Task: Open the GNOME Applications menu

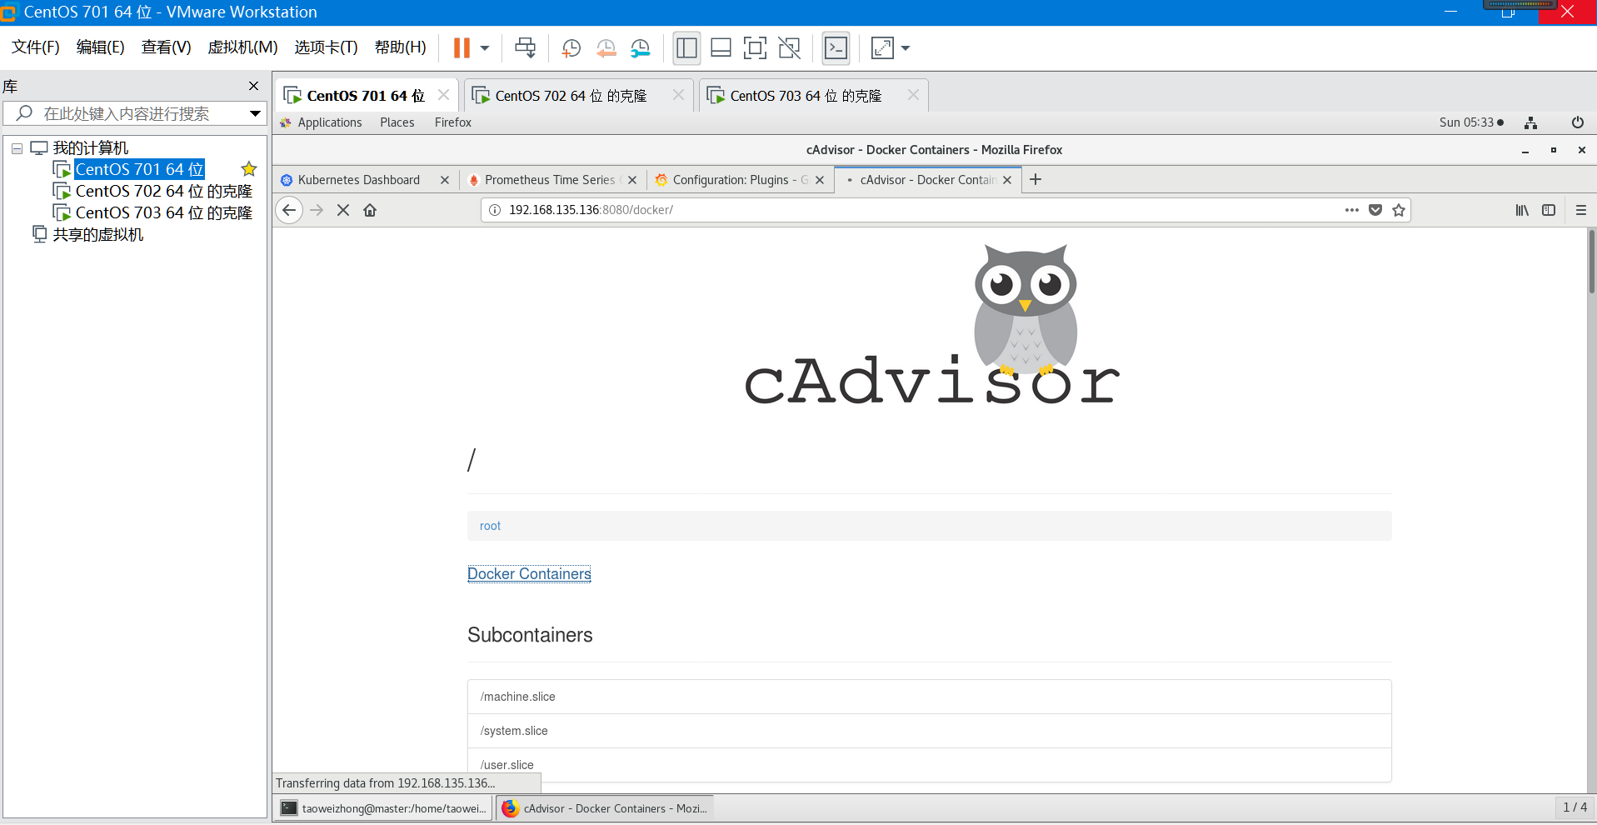Action: click(330, 122)
